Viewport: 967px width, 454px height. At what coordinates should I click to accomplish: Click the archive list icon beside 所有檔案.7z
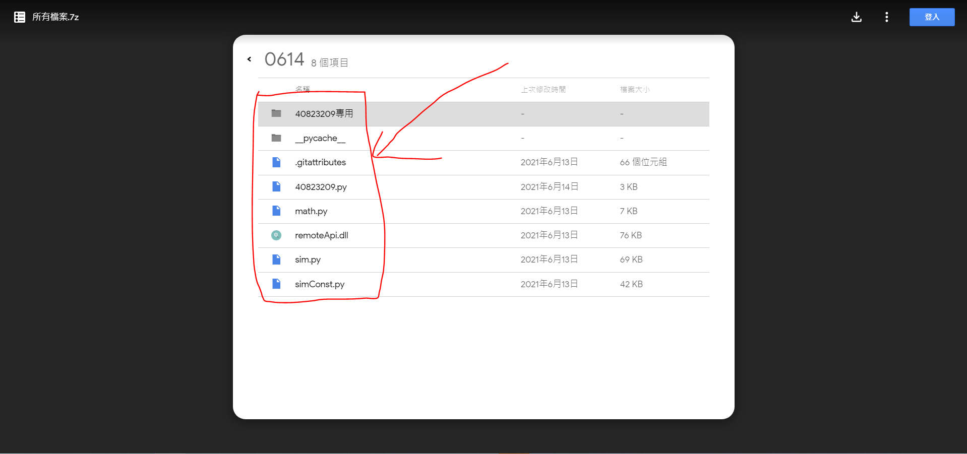pyautogui.click(x=19, y=17)
